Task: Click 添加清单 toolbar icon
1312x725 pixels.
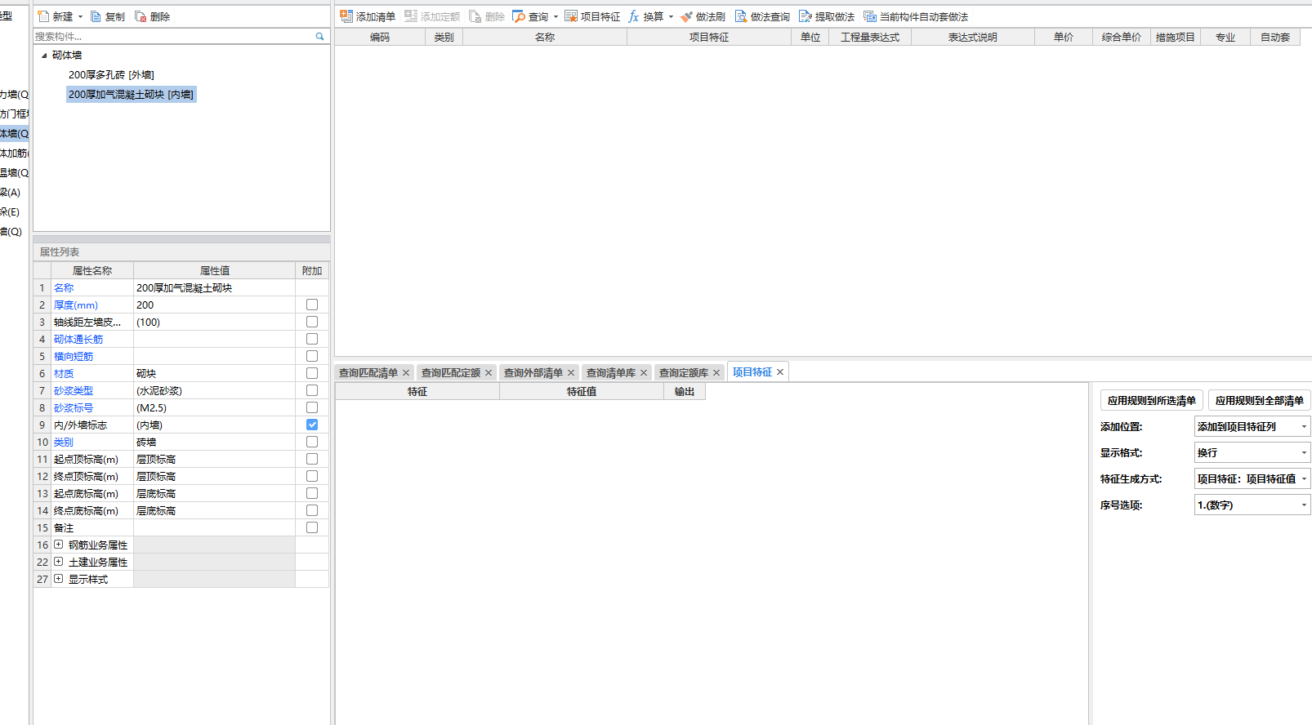Action: click(346, 16)
